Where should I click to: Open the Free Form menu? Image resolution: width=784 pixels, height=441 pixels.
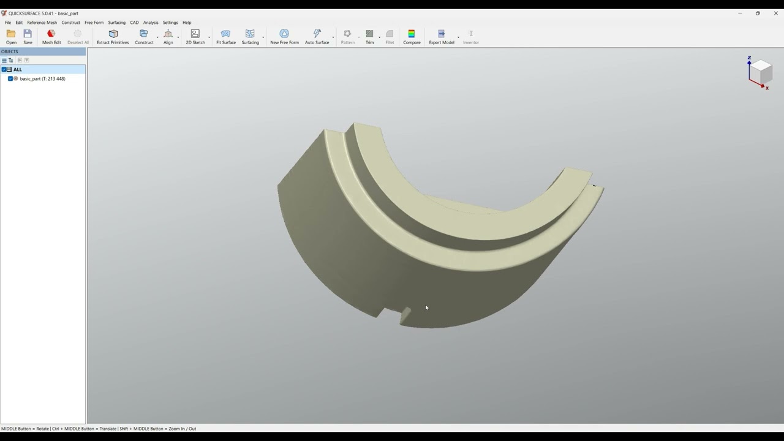coord(94,23)
